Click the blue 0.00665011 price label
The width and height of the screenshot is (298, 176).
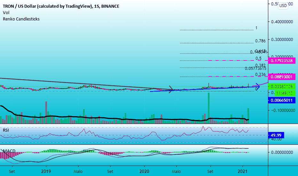281,100
